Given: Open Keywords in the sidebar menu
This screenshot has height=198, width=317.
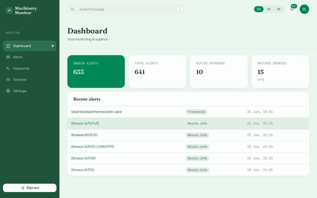Looking at the screenshot, I should click(x=30, y=68).
